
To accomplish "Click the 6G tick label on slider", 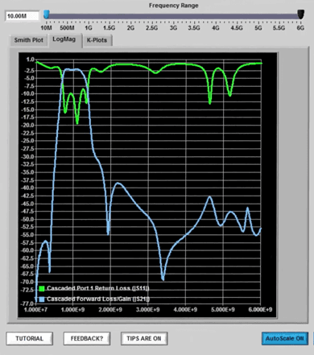I will [300, 28].
